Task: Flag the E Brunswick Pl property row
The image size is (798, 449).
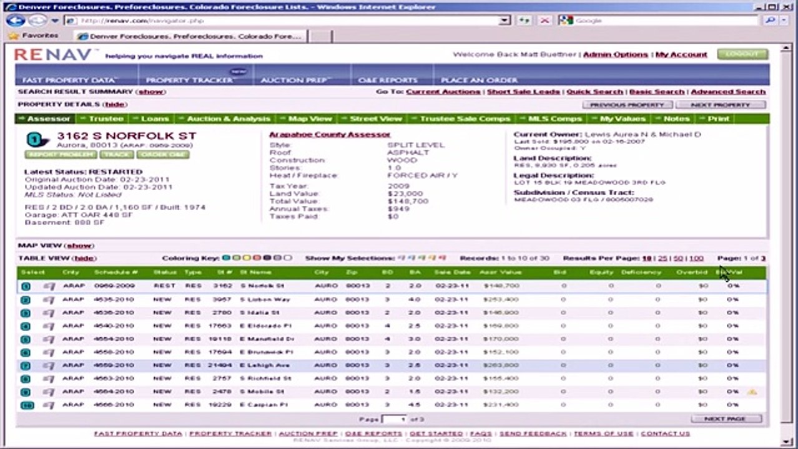Action: coord(49,352)
